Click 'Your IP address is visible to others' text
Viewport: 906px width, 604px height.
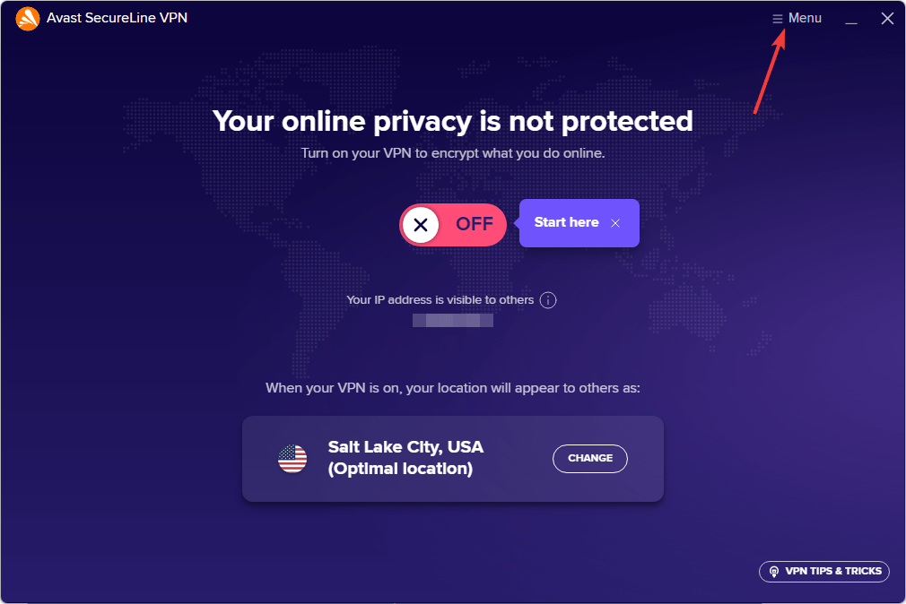click(x=440, y=300)
